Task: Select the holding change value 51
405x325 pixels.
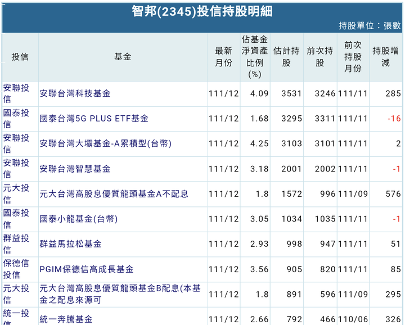Action: pyautogui.click(x=396, y=244)
